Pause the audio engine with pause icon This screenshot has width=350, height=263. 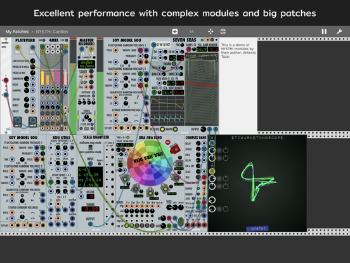tap(324, 32)
